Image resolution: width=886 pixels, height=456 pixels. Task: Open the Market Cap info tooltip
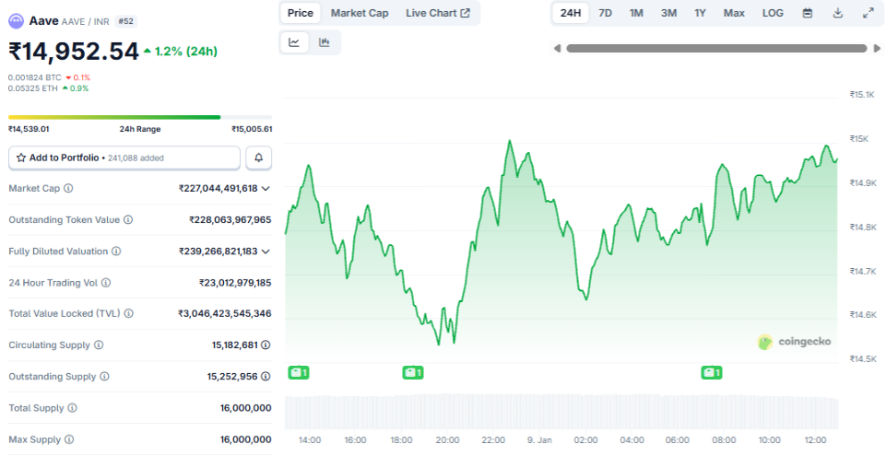(x=68, y=189)
